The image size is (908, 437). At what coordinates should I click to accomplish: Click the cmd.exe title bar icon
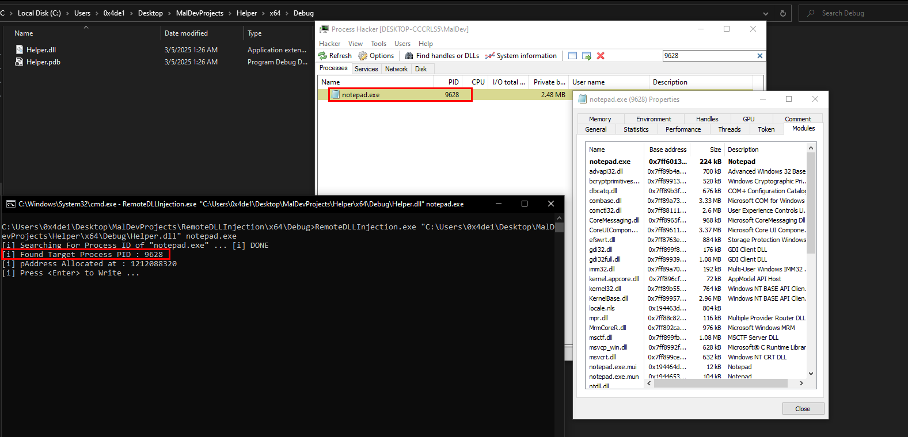pos(11,204)
